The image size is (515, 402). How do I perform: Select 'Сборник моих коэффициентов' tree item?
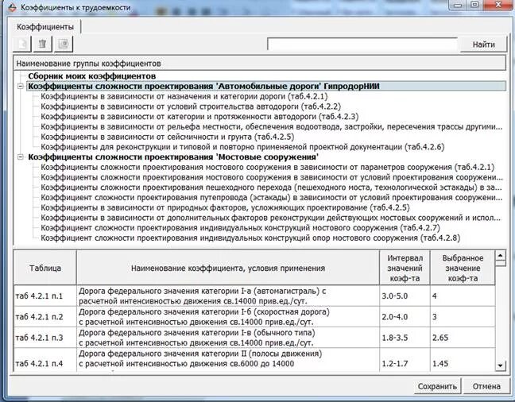92,76
